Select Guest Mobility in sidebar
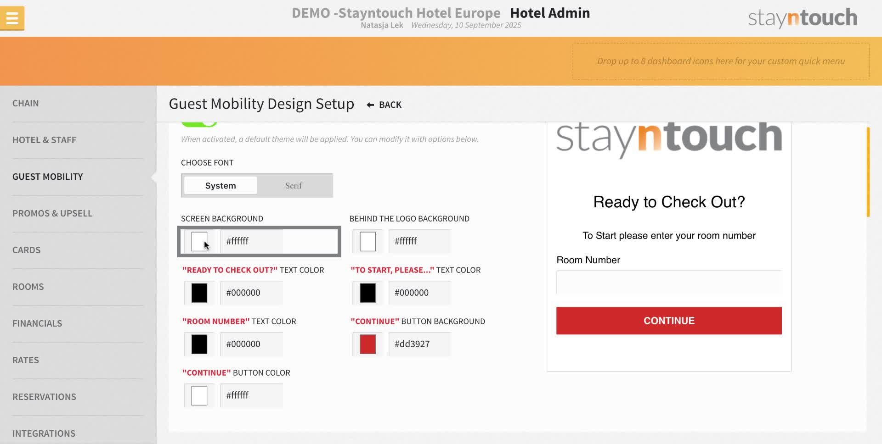The width and height of the screenshot is (882, 444). [x=78, y=177]
